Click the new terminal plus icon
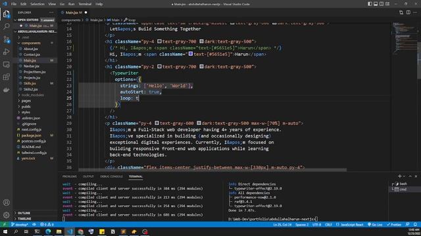Image resolution: width=421 pixels, height=236 pixels. click(x=399, y=176)
